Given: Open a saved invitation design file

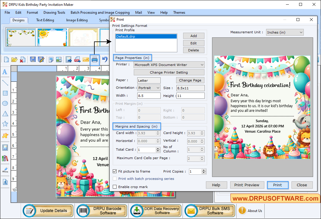Looking at the screenshot, I should [x=14, y=60].
